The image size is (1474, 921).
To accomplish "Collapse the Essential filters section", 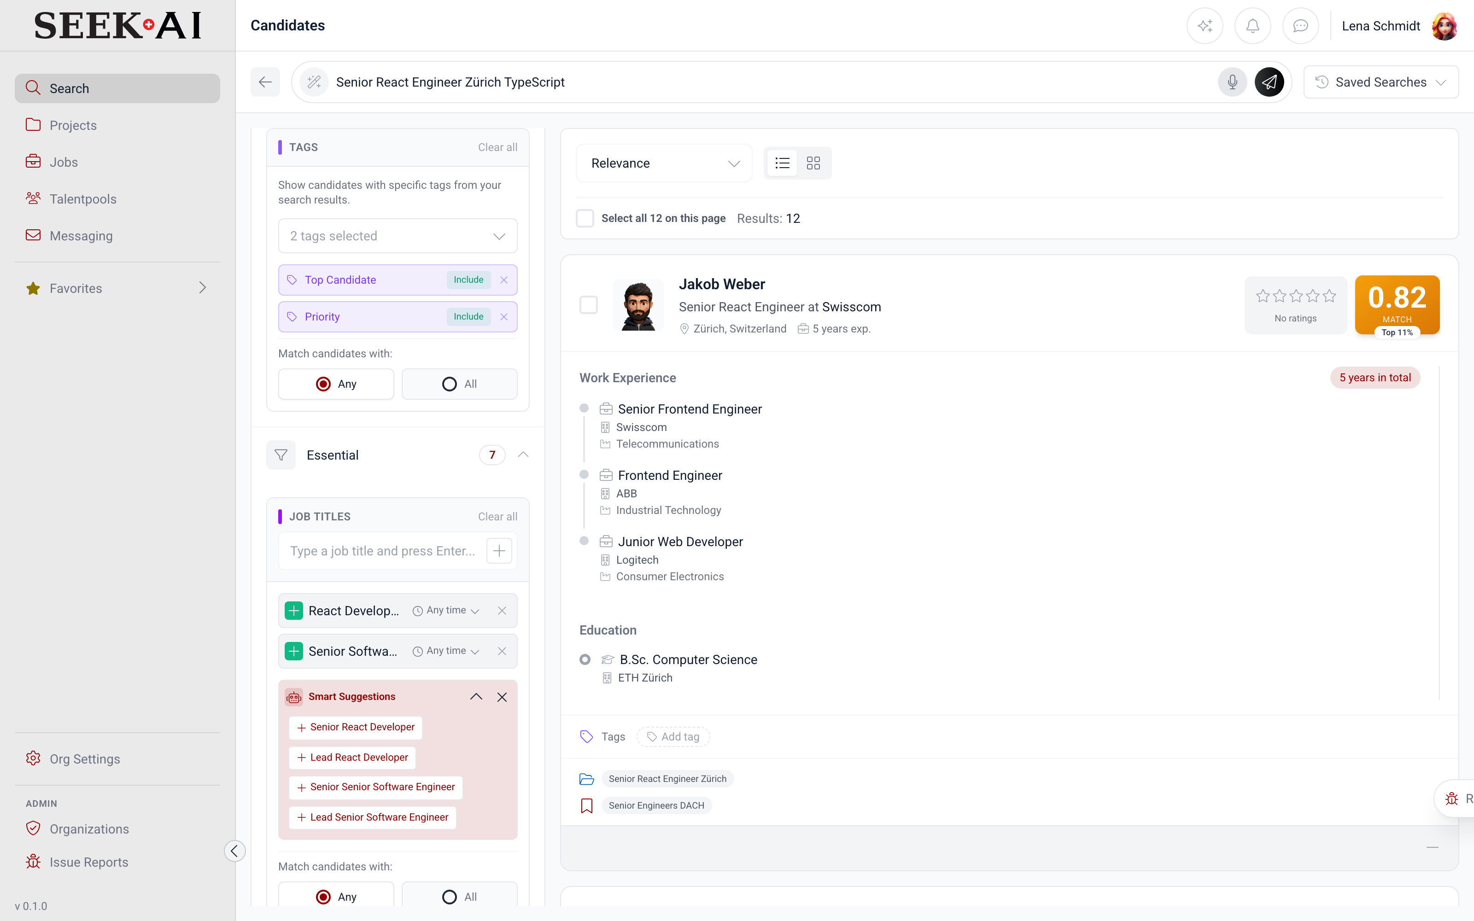I will pos(523,455).
